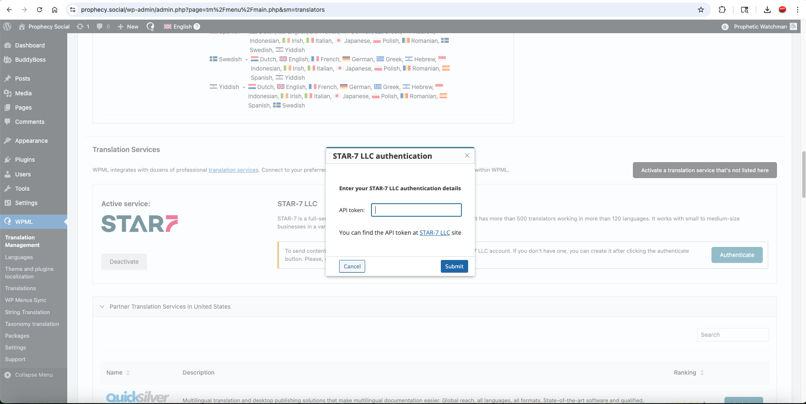Go forward in browser history
806x404 pixels.
(x=24, y=10)
